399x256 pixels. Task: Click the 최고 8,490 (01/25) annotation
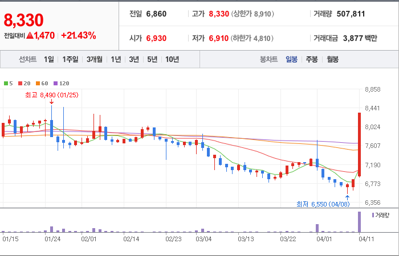click(x=52, y=95)
